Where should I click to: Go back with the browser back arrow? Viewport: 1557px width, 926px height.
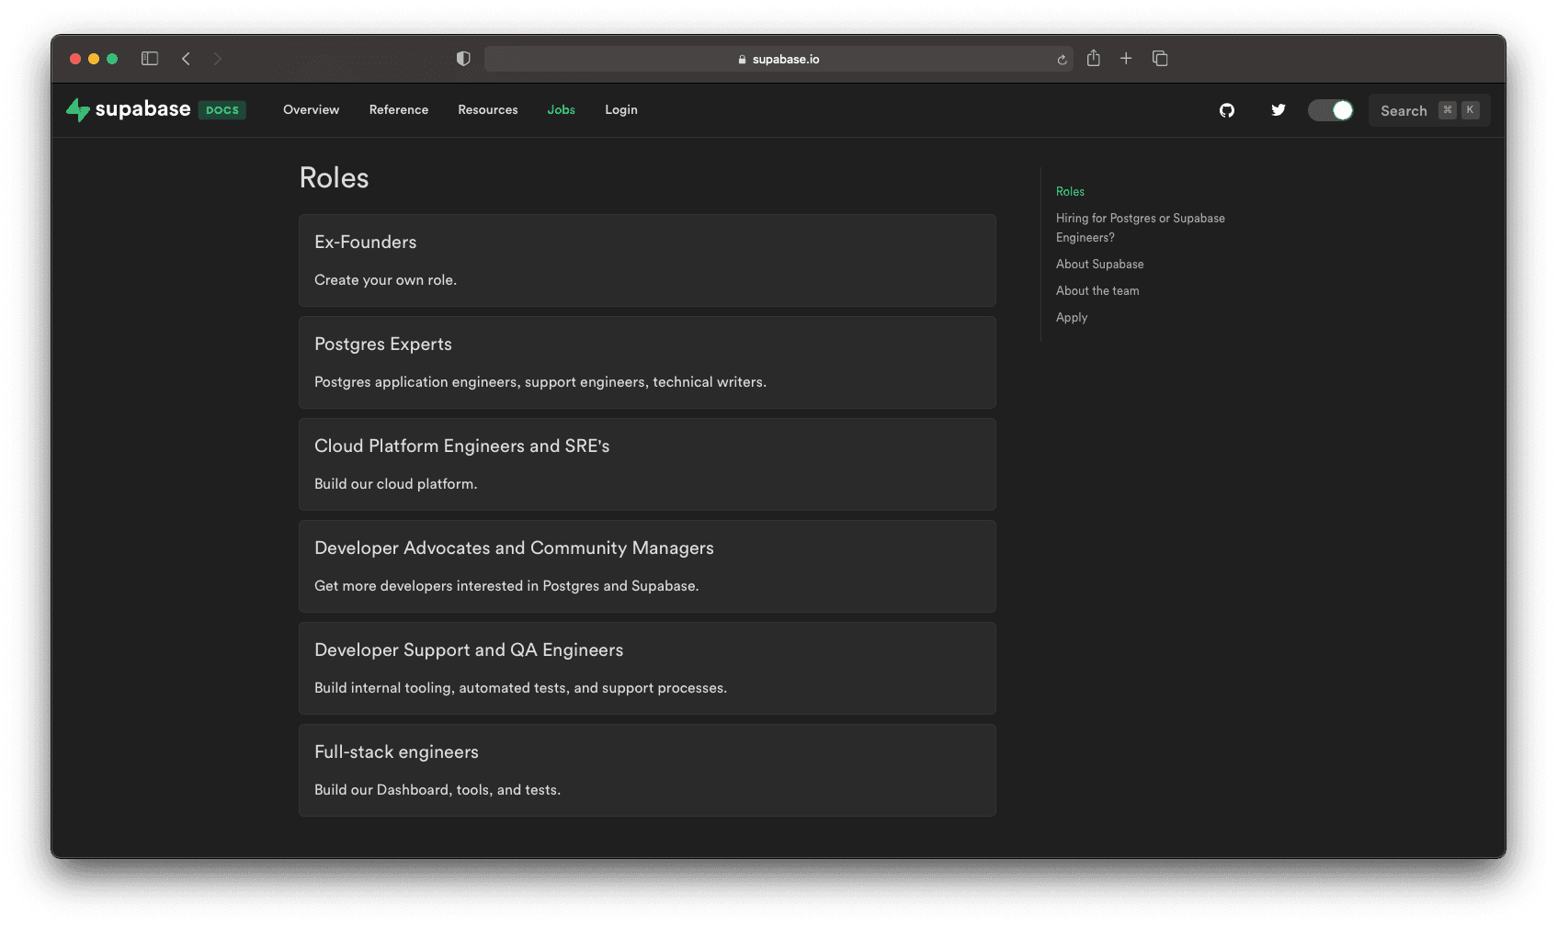coord(187,59)
